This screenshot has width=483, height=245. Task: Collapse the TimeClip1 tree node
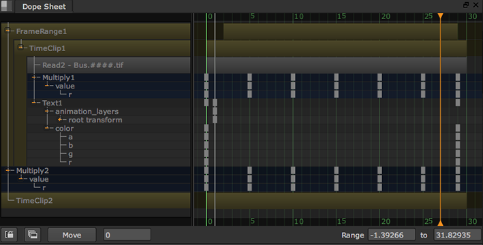(20, 48)
